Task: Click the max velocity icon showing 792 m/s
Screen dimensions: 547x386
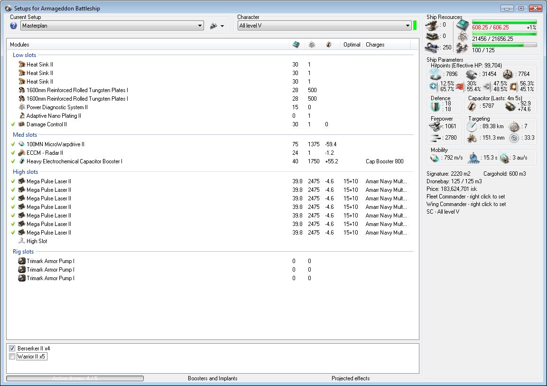Action: 435,158
